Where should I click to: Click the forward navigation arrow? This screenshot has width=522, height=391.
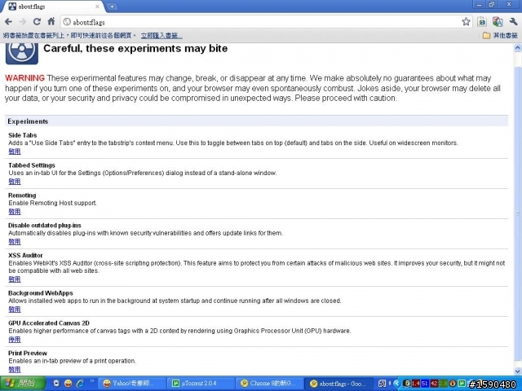[23, 22]
